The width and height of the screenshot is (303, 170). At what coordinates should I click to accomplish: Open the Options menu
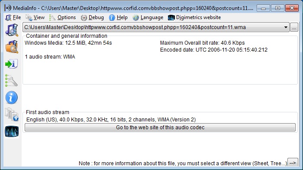tap(62, 17)
